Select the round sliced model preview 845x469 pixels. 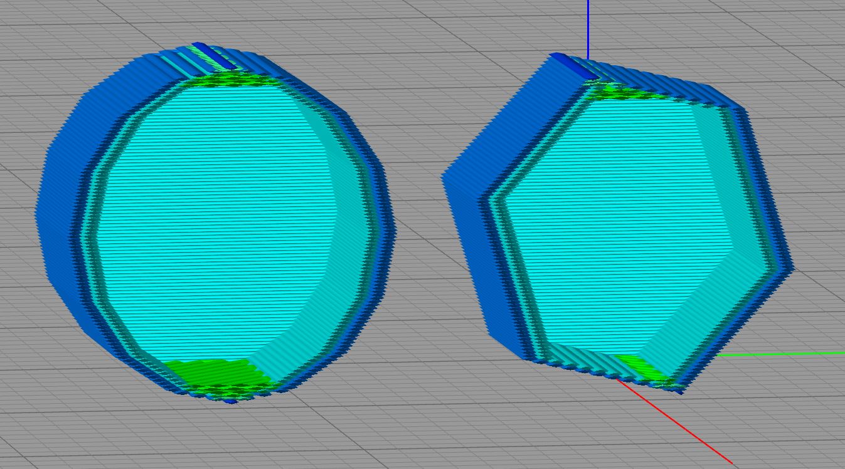pos(215,223)
